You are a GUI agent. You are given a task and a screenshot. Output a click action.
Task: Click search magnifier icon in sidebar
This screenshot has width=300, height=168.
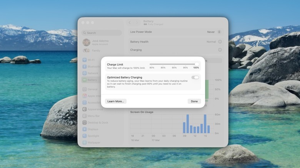[x=84, y=33]
